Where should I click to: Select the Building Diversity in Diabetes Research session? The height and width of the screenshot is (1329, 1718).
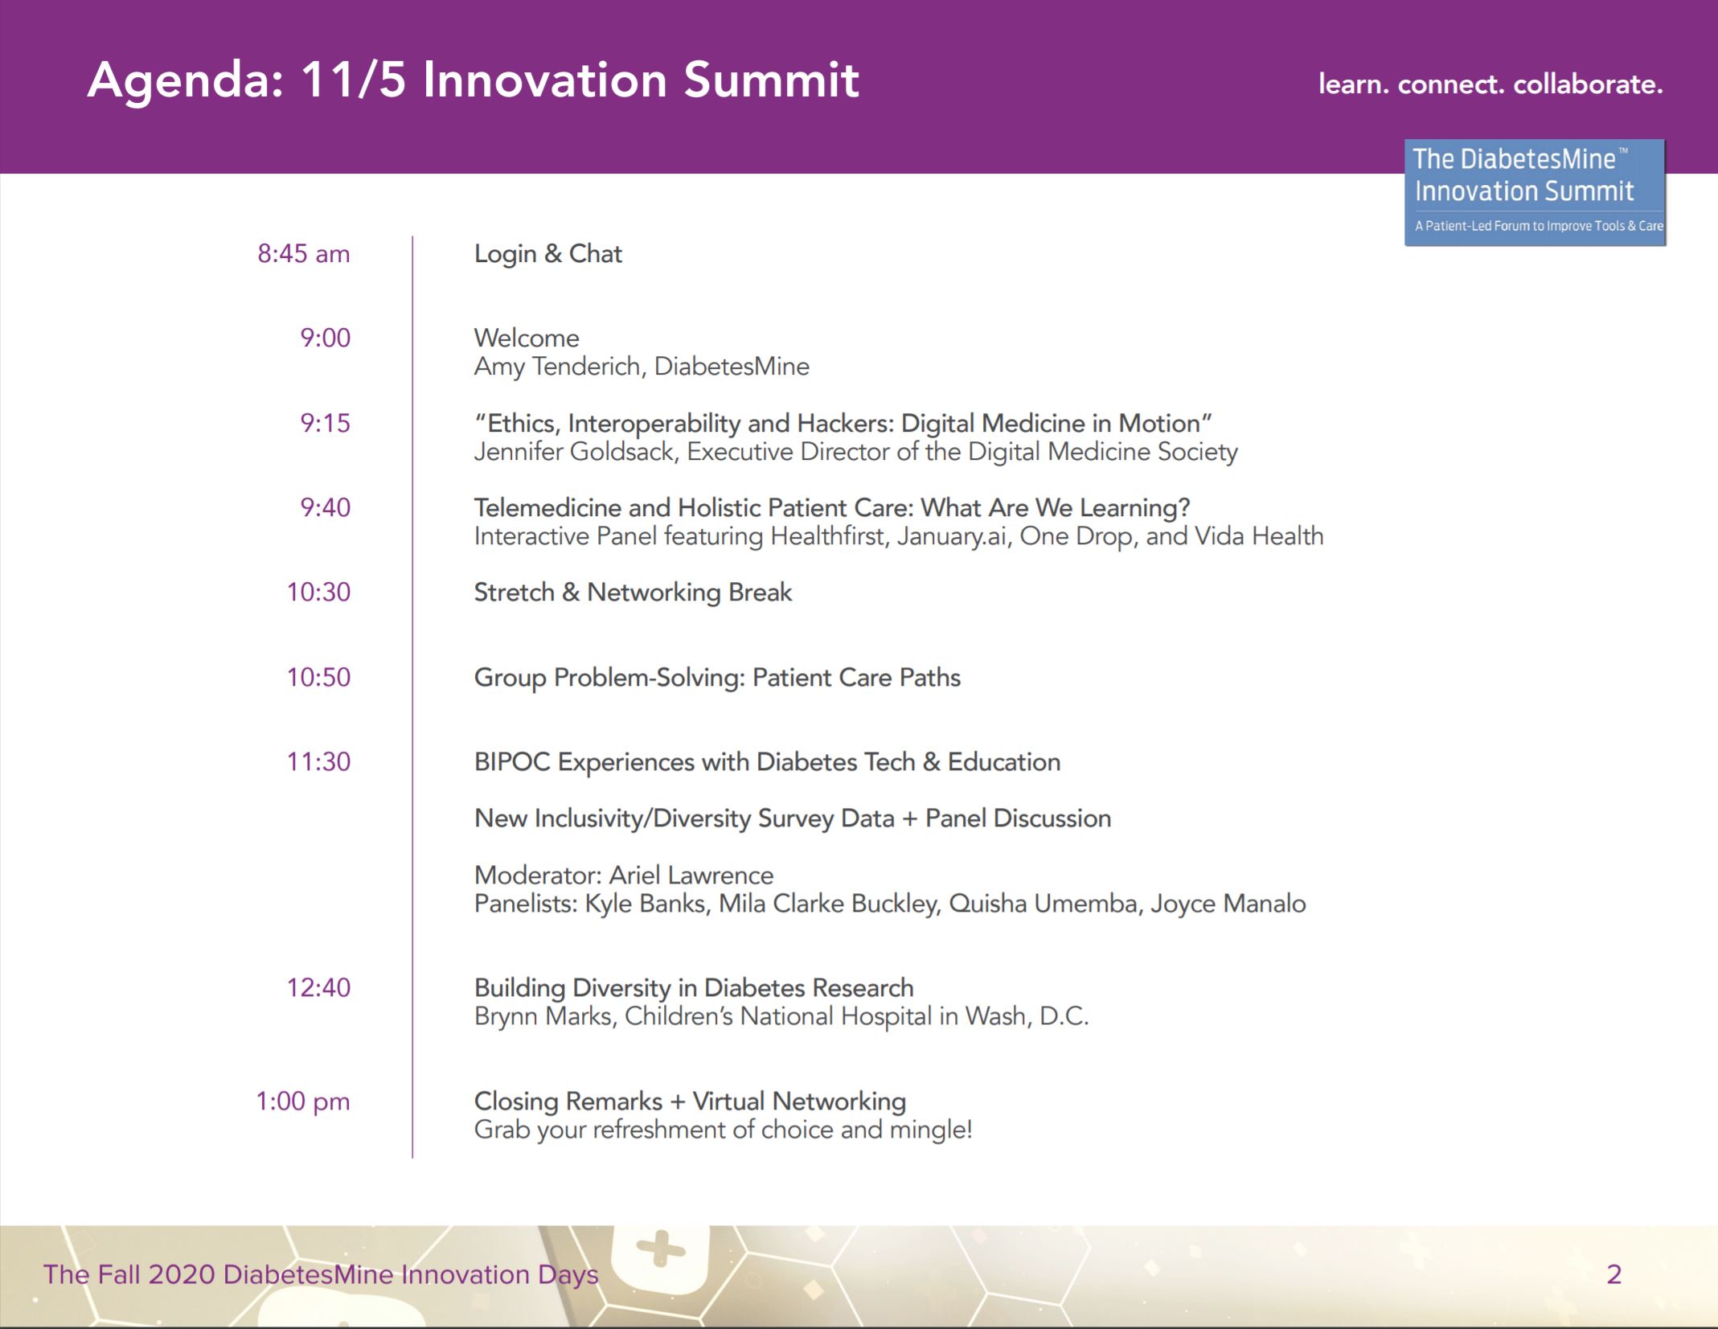[x=693, y=987]
